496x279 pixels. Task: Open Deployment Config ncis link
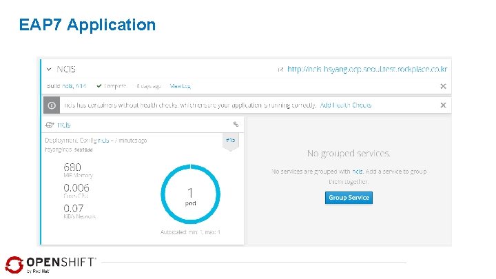pyautogui.click(x=103, y=140)
